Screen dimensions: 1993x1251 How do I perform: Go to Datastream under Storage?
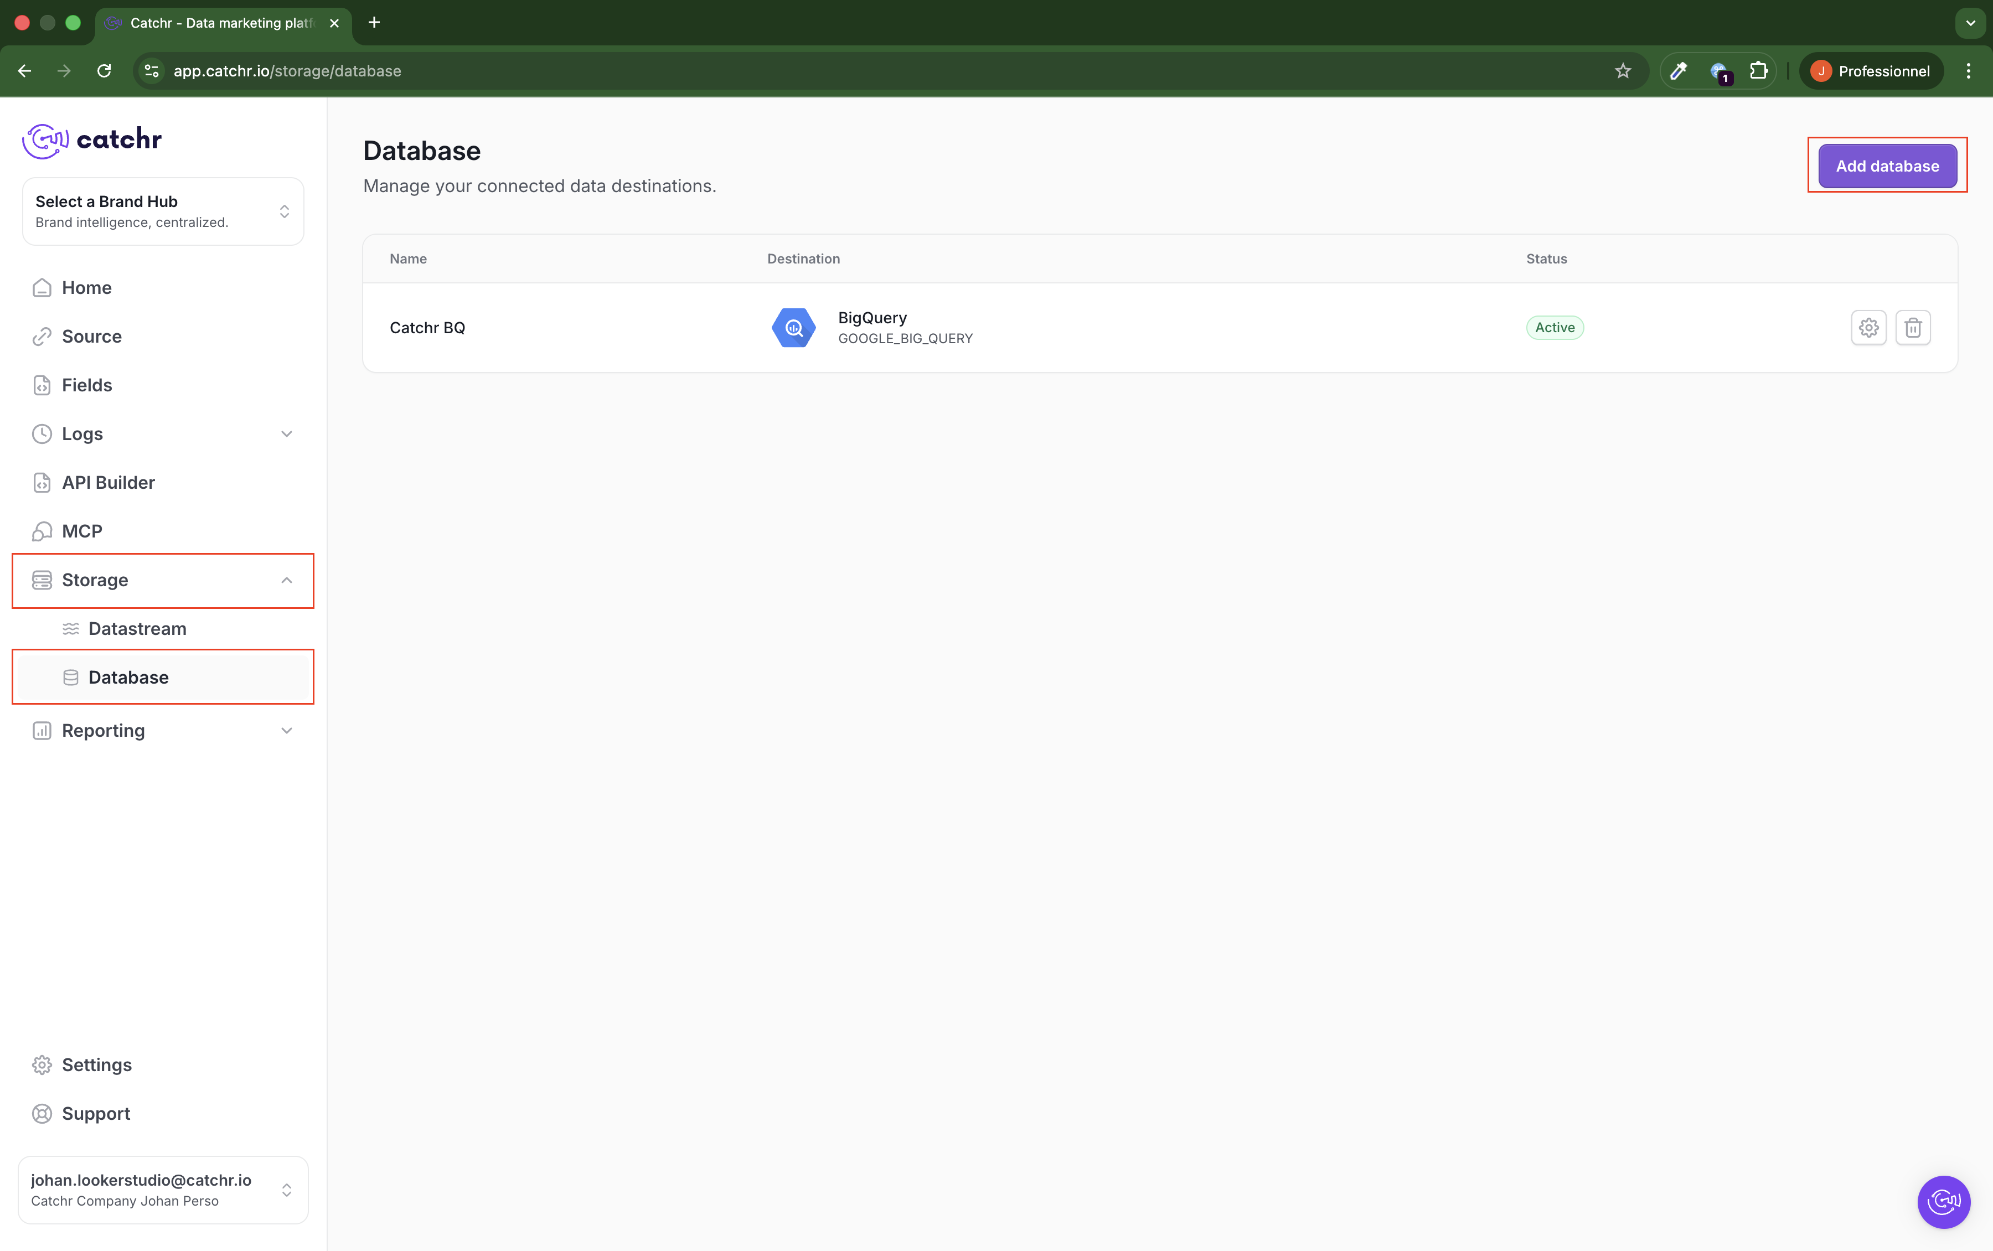tap(137, 629)
